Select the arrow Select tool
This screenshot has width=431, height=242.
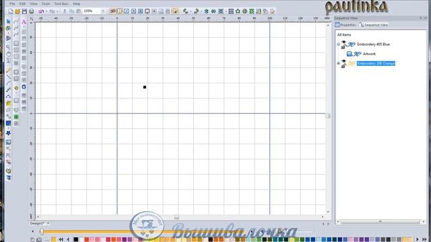pos(8,22)
